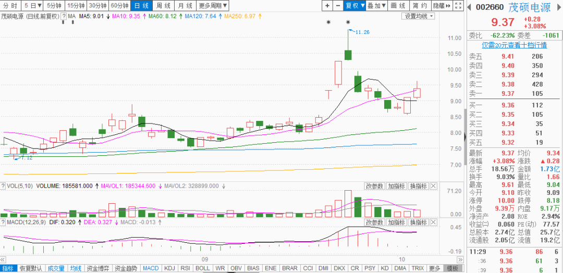Click 改参数 in the MACD panel
The height and width of the screenshot is (273, 563).
[x=374, y=222]
